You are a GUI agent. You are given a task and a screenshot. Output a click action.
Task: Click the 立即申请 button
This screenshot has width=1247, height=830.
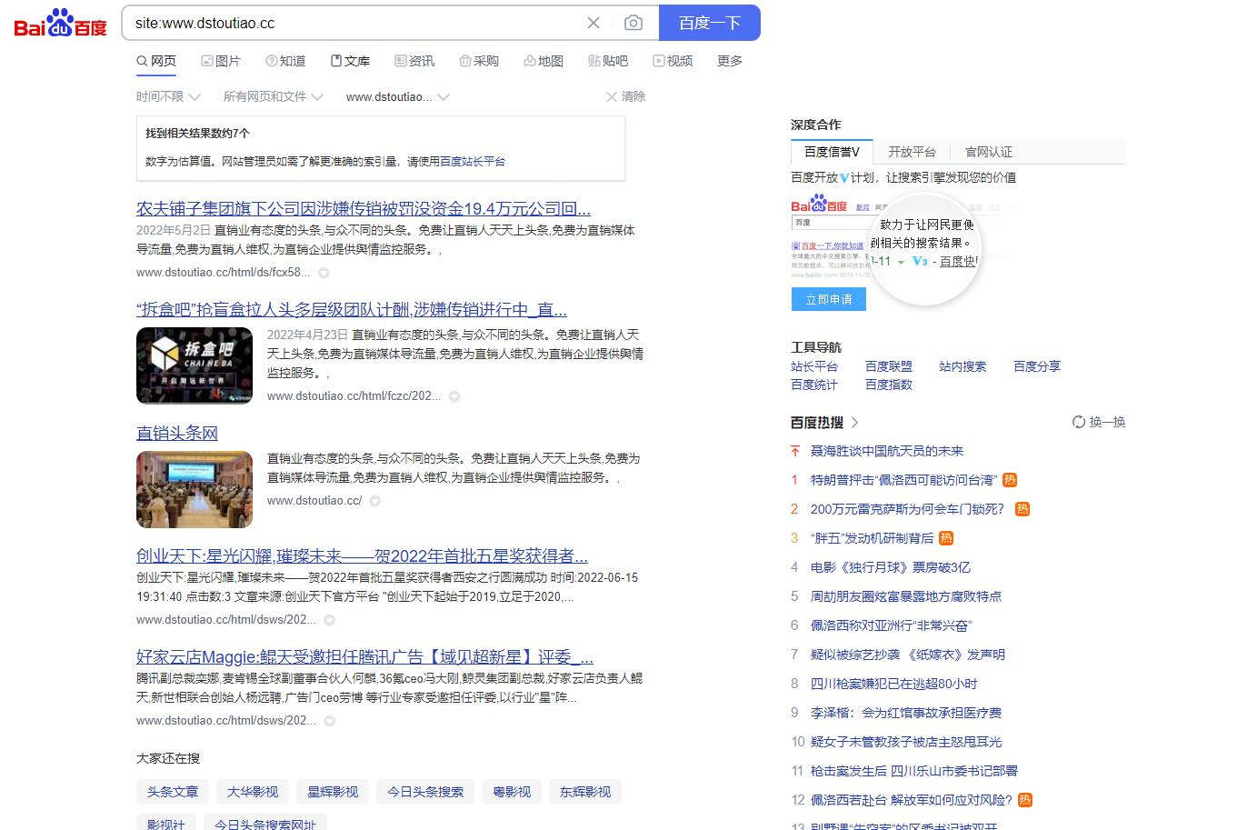[829, 299]
